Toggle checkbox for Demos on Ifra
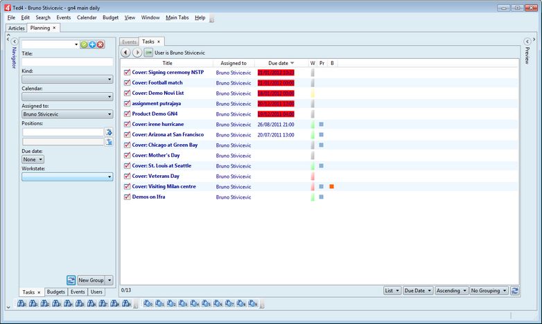This screenshot has height=324, width=542. pos(127,197)
